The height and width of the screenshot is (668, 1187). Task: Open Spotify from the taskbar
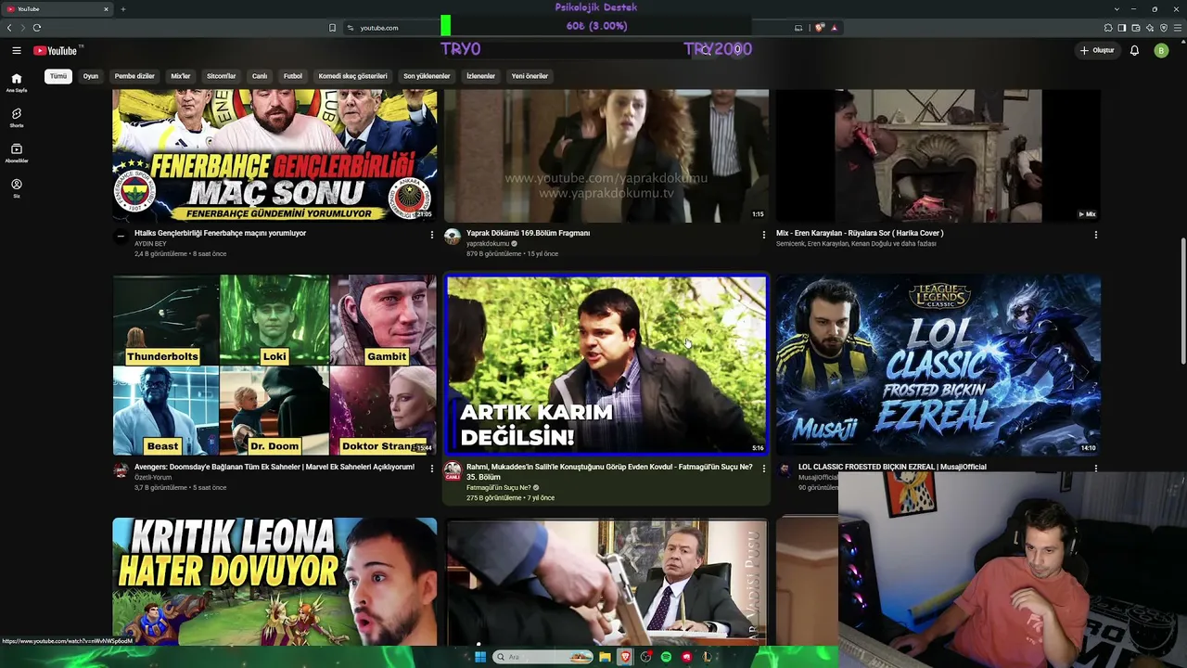pos(666,657)
